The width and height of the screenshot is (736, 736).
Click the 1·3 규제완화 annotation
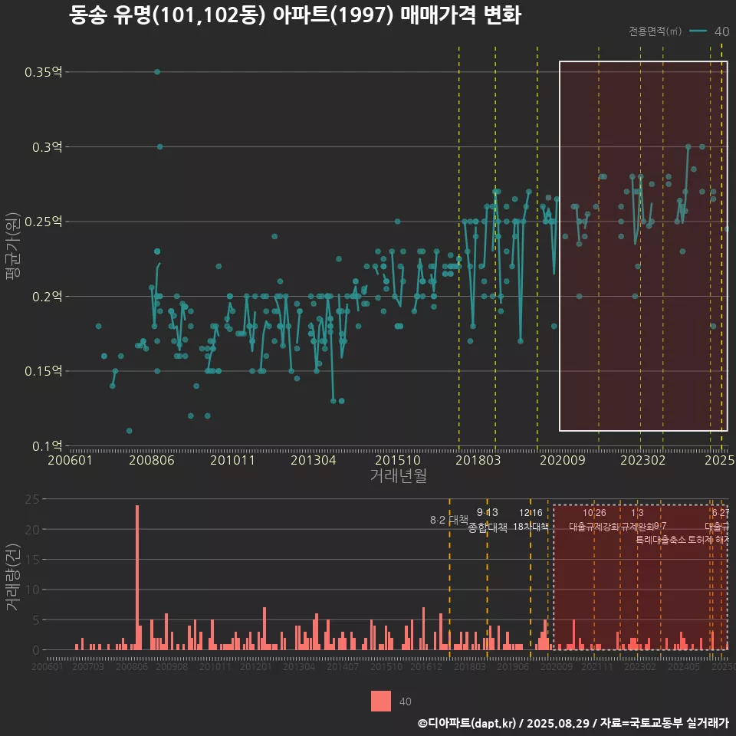point(637,520)
